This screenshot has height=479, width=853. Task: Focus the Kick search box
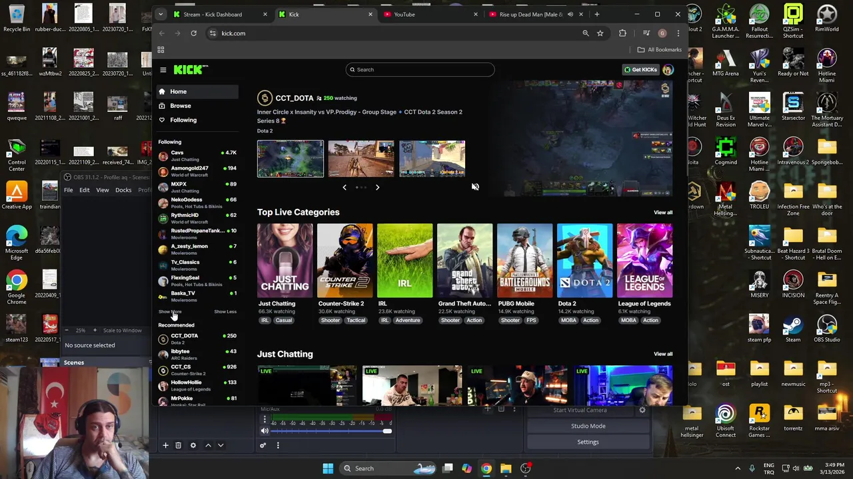[x=420, y=70]
